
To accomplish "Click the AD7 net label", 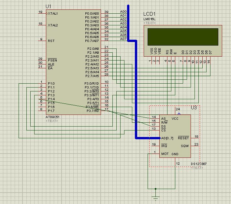I will [123, 39].
